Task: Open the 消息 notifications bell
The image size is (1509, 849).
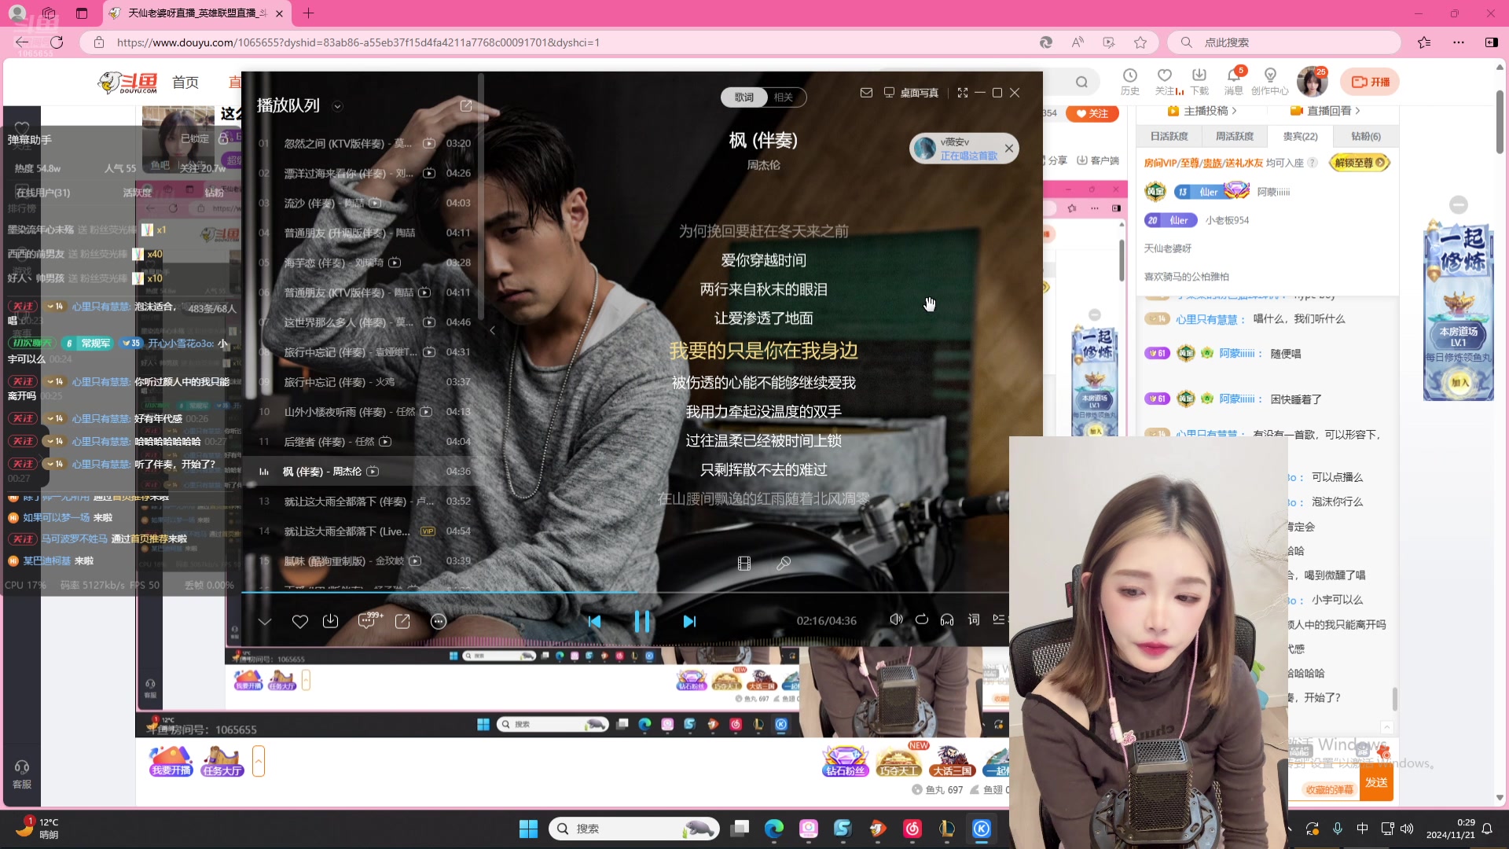Action: coord(1234,81)
